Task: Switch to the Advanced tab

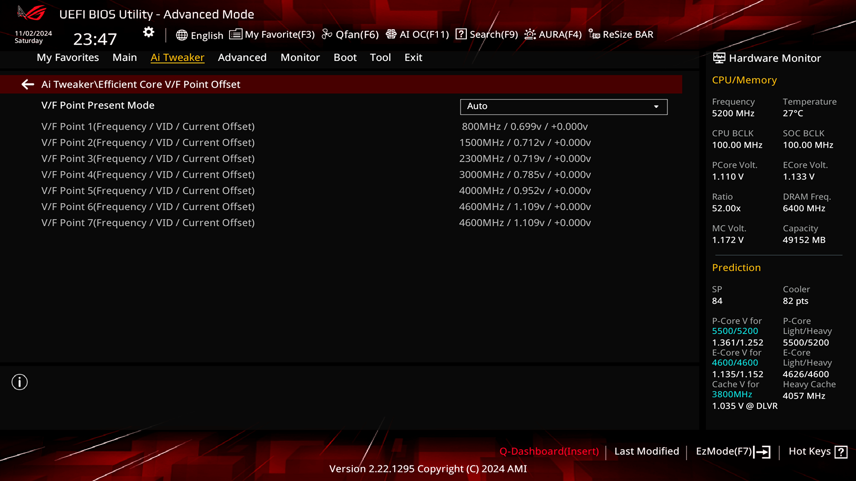Action: (242, 57)
